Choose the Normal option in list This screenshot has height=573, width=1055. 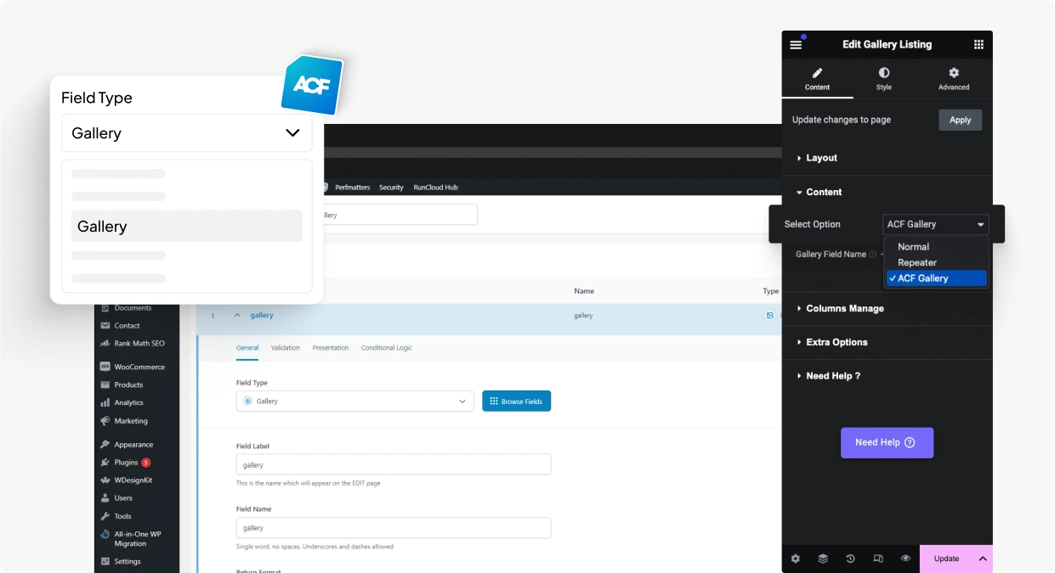(x=913, y=247)
